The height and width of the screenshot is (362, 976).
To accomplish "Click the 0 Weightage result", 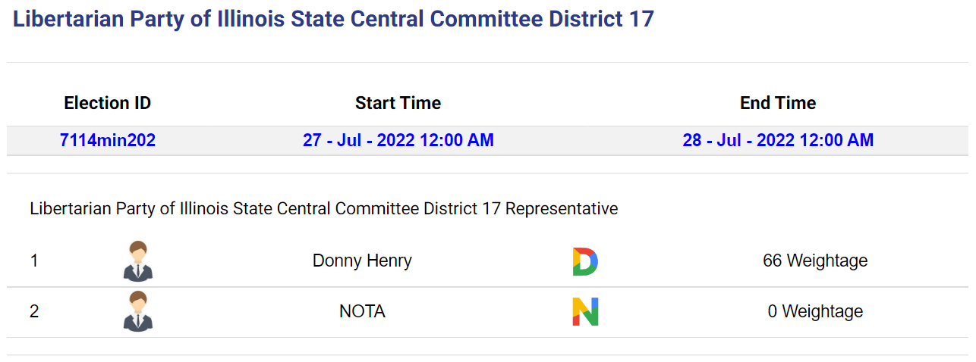I will 815,311.
